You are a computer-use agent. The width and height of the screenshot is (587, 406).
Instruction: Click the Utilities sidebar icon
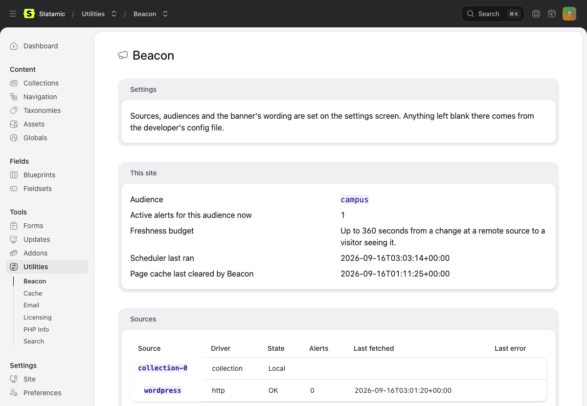pyautogui.click(x=14, y=267)
